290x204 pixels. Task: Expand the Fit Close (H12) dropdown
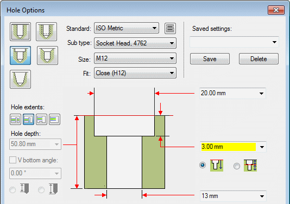click(x=135, y=73)
